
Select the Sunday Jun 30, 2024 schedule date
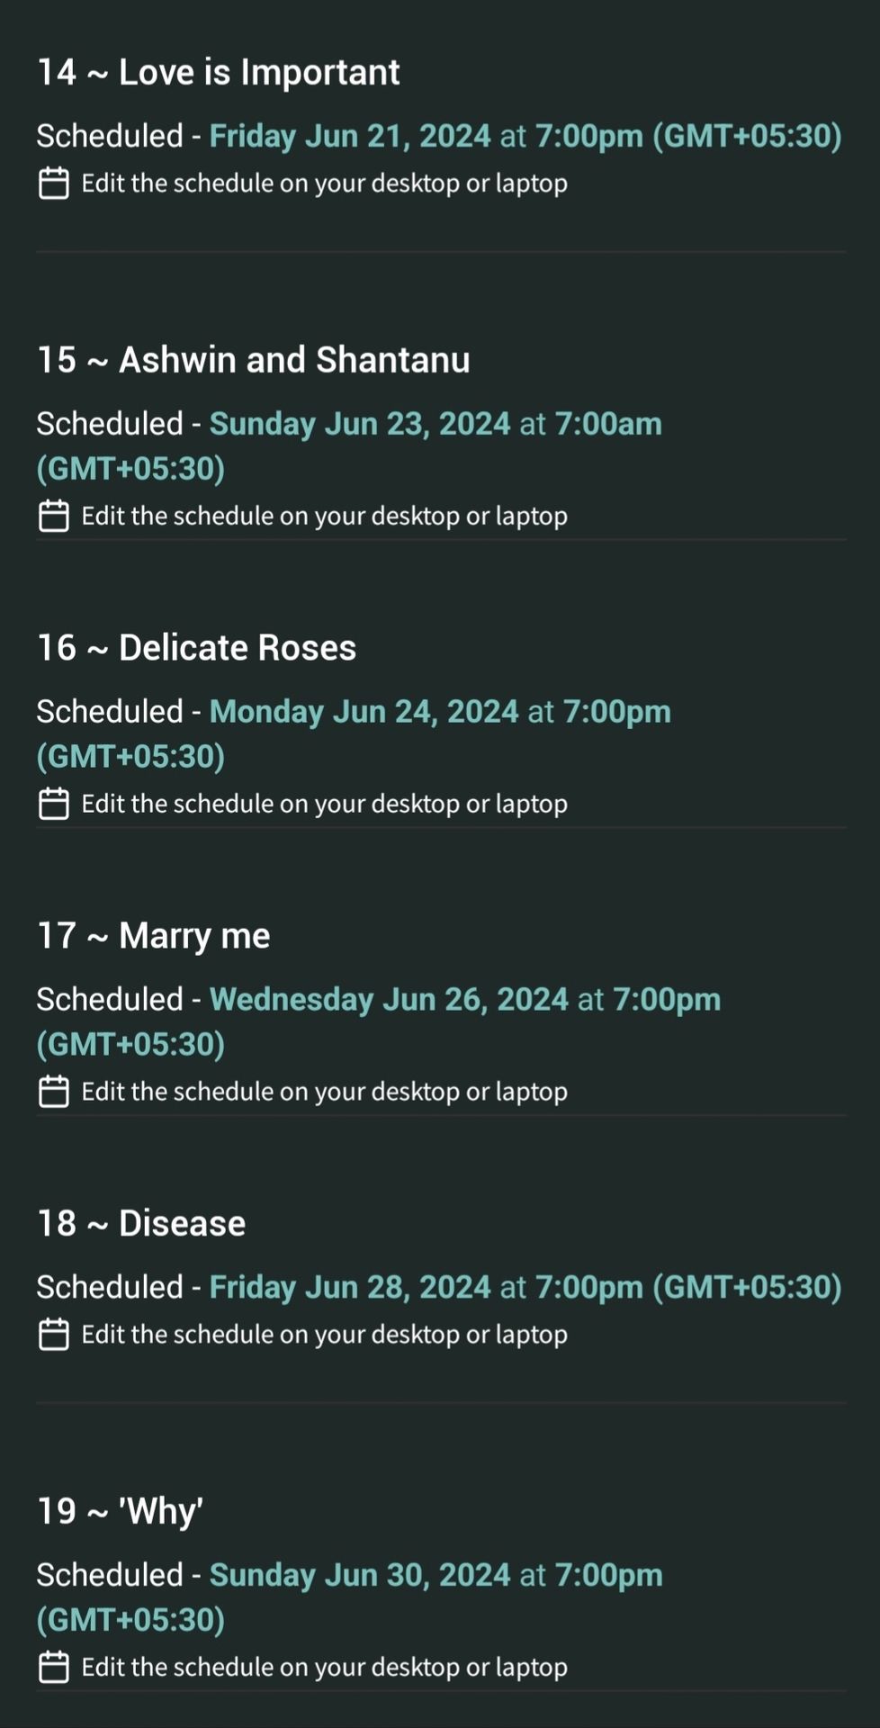[x=360, y=1575]
